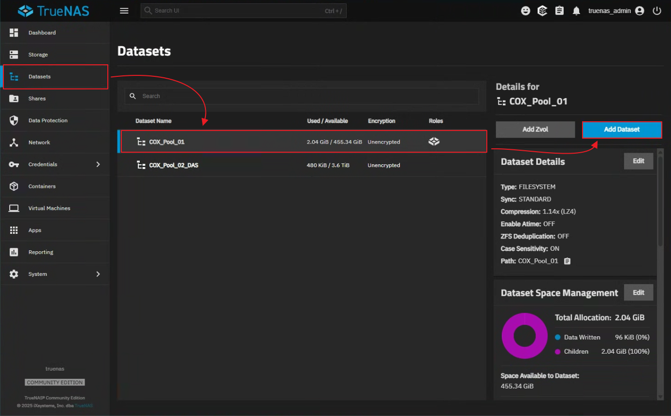Open the Data Protection menu item
671x416 pixels.
[x=55, y=120]
